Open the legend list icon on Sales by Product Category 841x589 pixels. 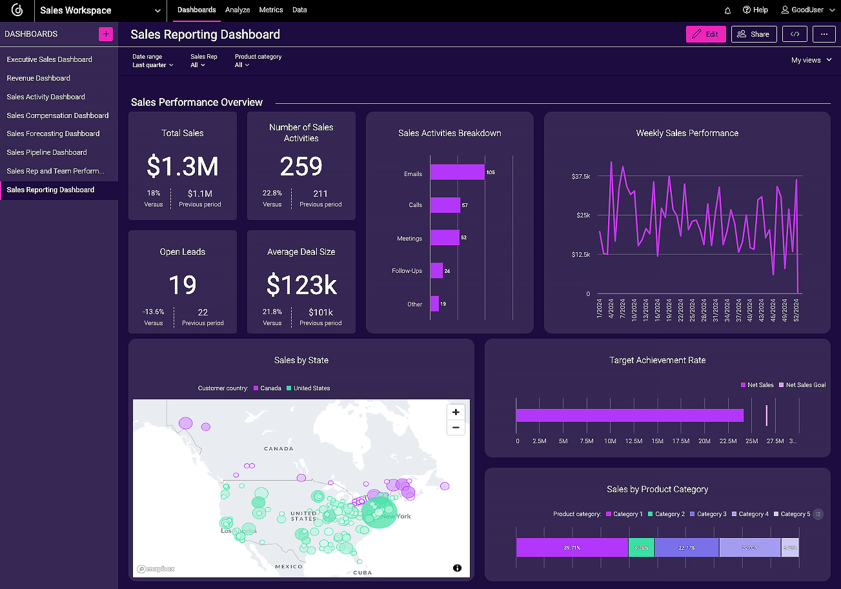pyautogui.click(x=818, y=514)
